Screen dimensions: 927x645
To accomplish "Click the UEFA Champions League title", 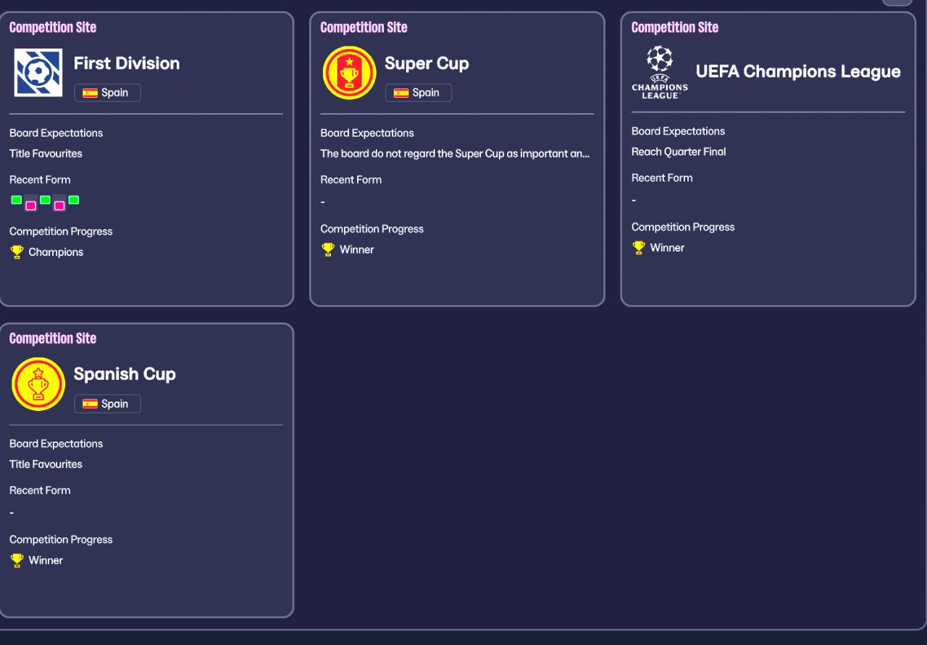I will [x=798, y=71].
